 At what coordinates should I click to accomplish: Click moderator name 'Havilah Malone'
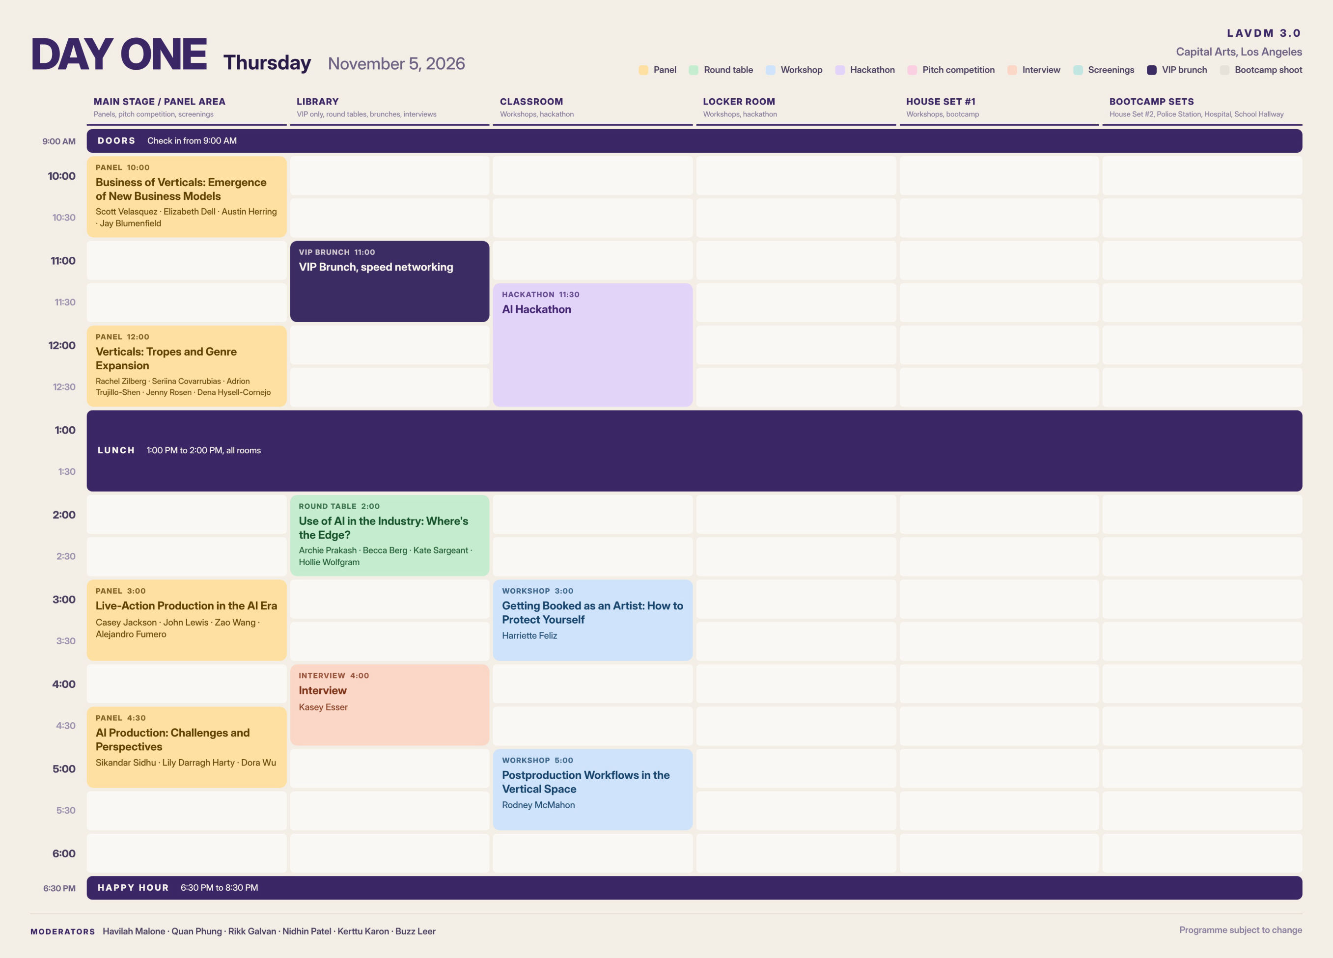pos(134,931)
